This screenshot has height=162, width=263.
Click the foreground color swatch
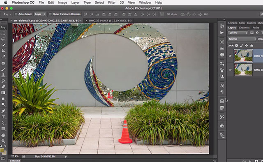coord(2,150)
